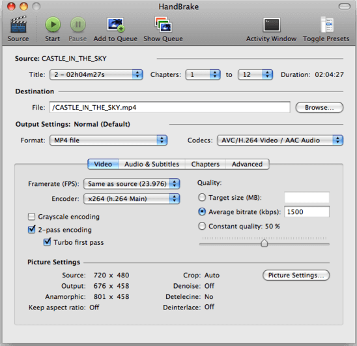Open the Format dropdown set to MP4 file
The height and width of the screenshot is (346, 357).
click(108, 140)
